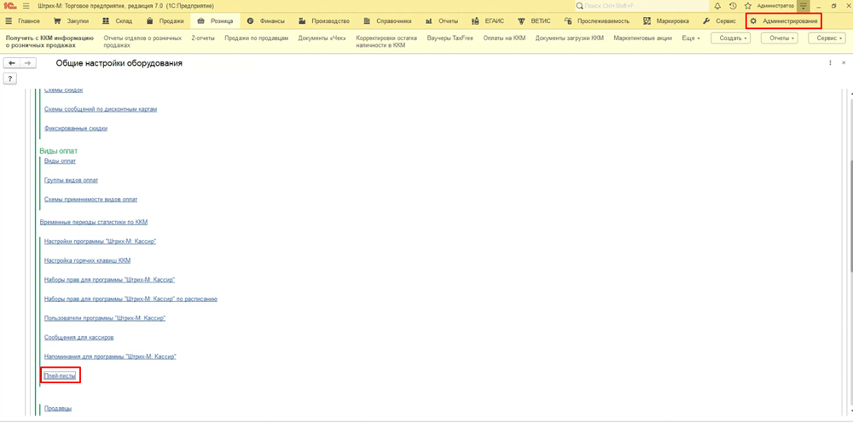This screenshot has width=853, height=425.
Task: Open Напоминания для программы "Штрих-М: Кассир"
Action: pos(110,357)
